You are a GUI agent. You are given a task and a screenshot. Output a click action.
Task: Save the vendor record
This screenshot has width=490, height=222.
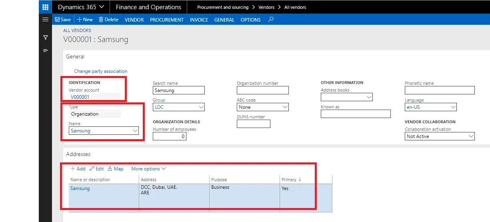pos(63,20)
